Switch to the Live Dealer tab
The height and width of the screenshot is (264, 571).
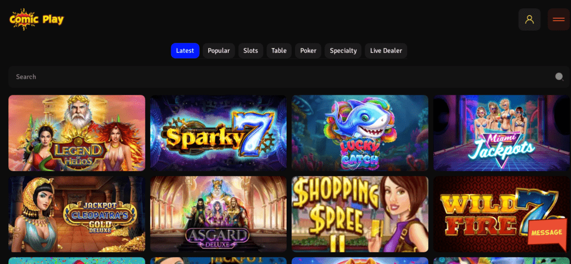[386, 51]
